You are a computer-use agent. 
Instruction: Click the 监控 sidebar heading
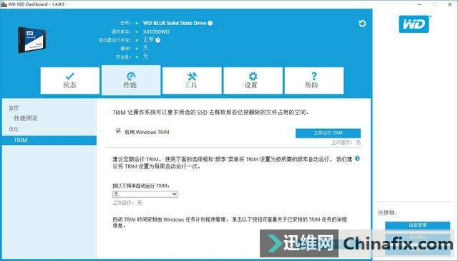click(14, 108)
